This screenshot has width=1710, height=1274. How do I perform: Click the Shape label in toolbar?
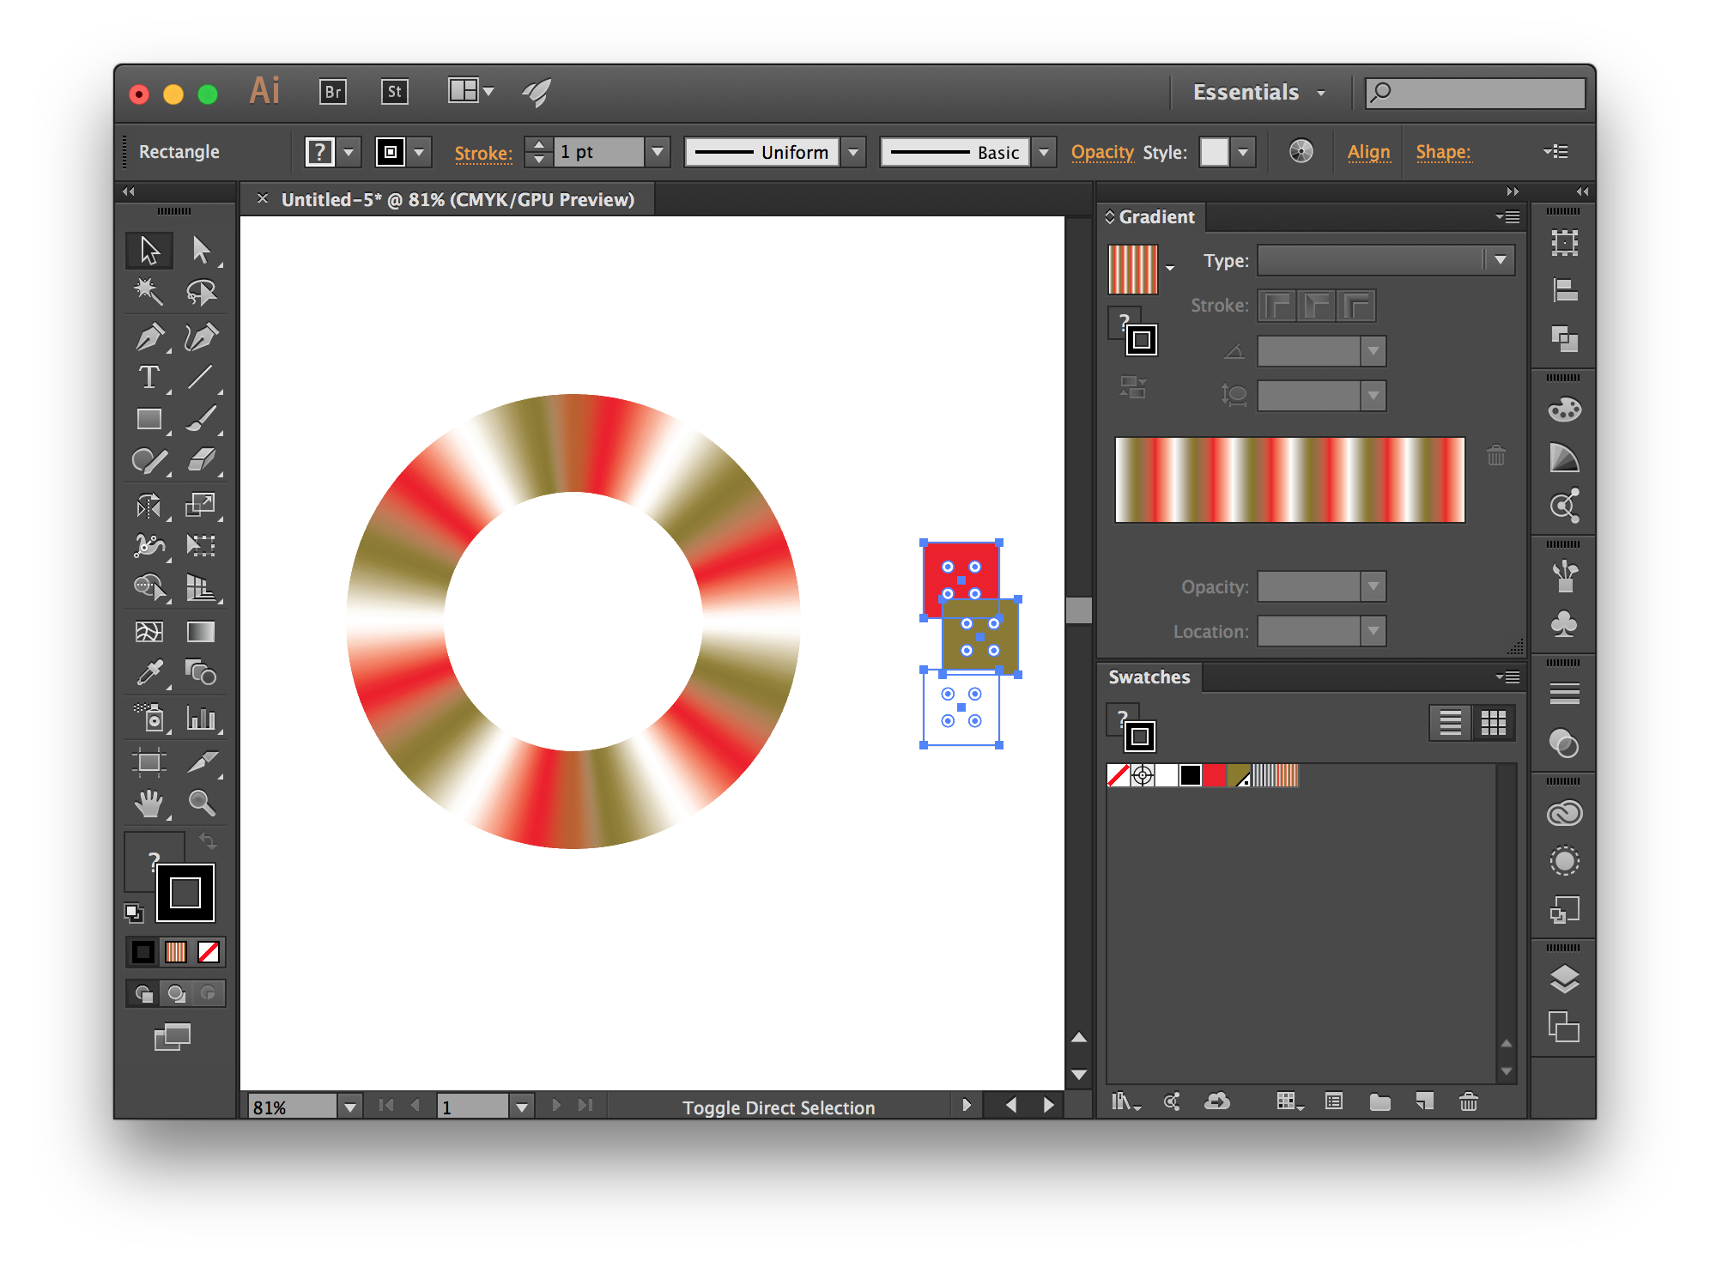pos(1444,151)
